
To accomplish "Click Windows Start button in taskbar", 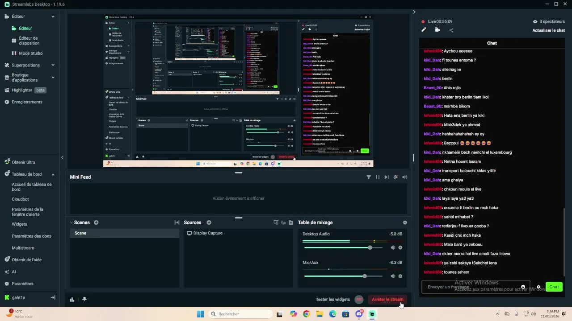I will point(201,314).
